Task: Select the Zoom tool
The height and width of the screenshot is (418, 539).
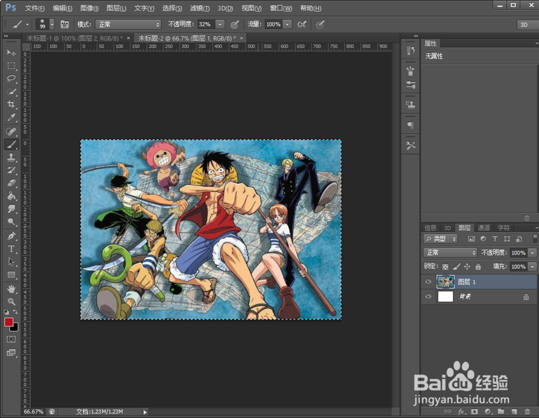Action: point(11,301)
